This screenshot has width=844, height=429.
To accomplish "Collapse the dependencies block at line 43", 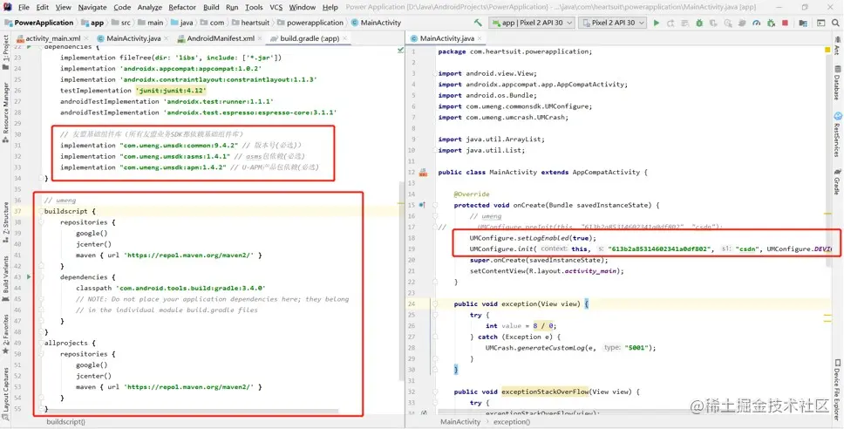I will pos(41,276).
